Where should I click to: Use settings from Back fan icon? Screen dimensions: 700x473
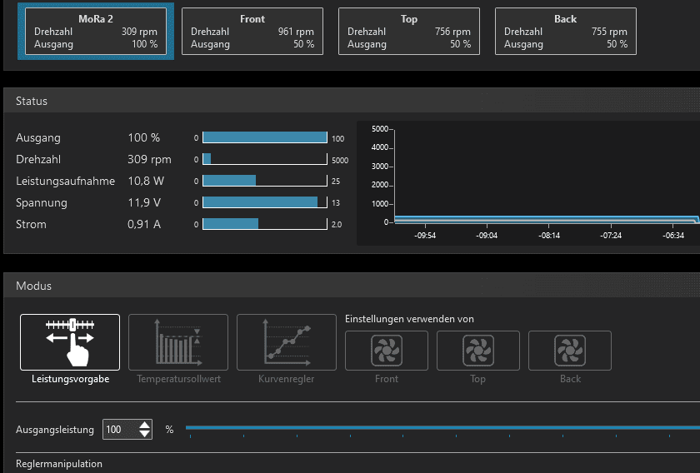pyautogui.click(x=570, y=351)
